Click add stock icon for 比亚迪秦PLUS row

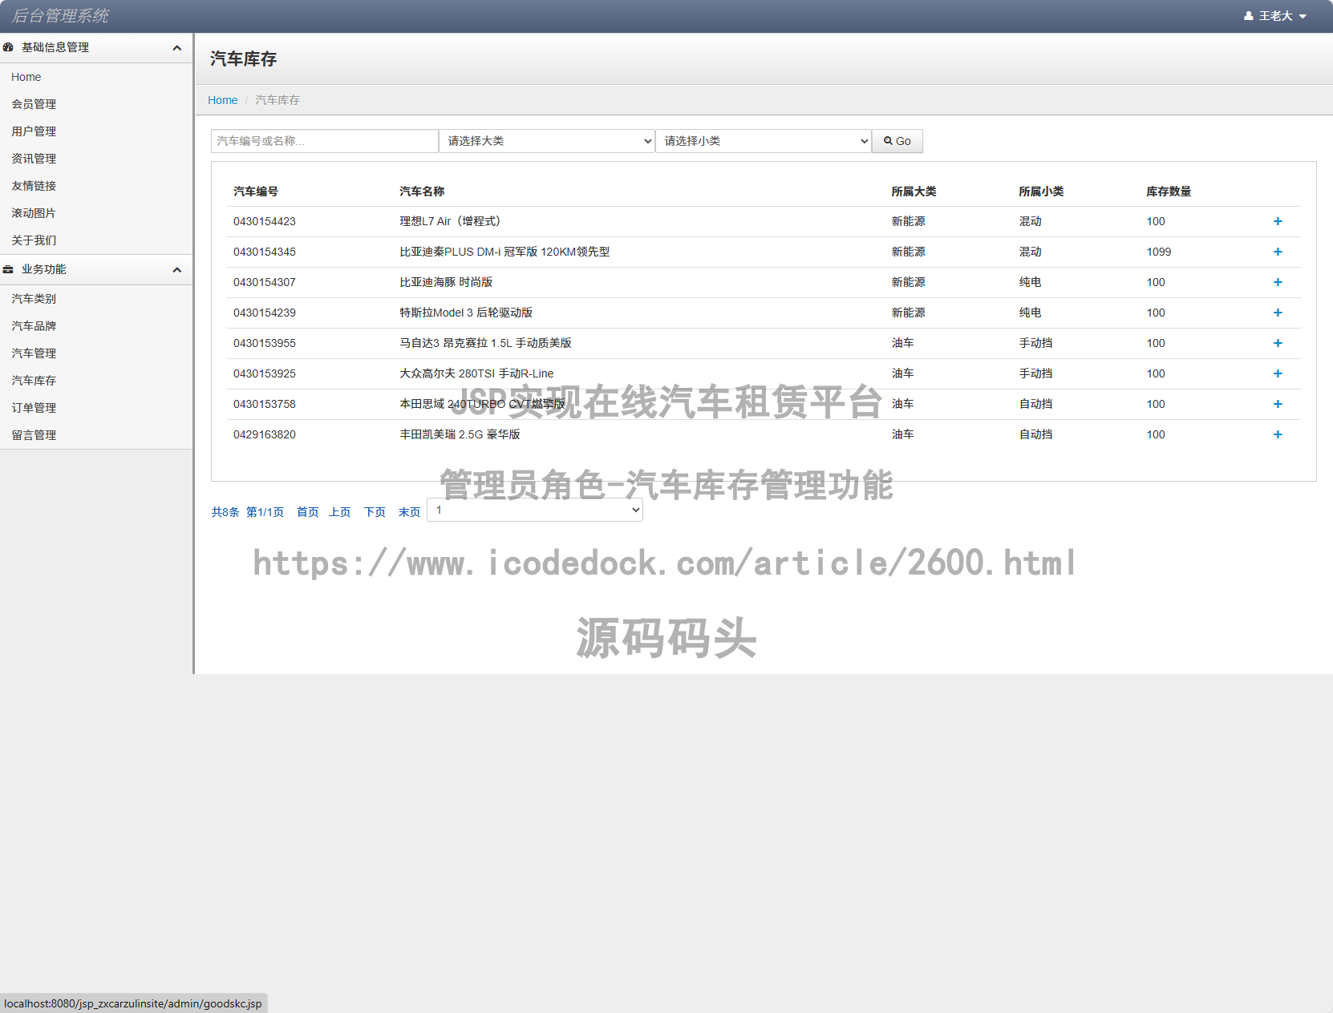(x=1278, y=252)
